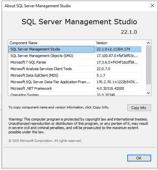This screenshot has height=170, width=158.
Task: Click version cell starting 170.2.70.1
Action: pos(118,82)
